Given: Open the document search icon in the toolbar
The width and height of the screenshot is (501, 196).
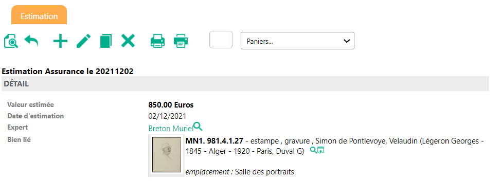Looking at the screenshot, I should click(11, 41).
